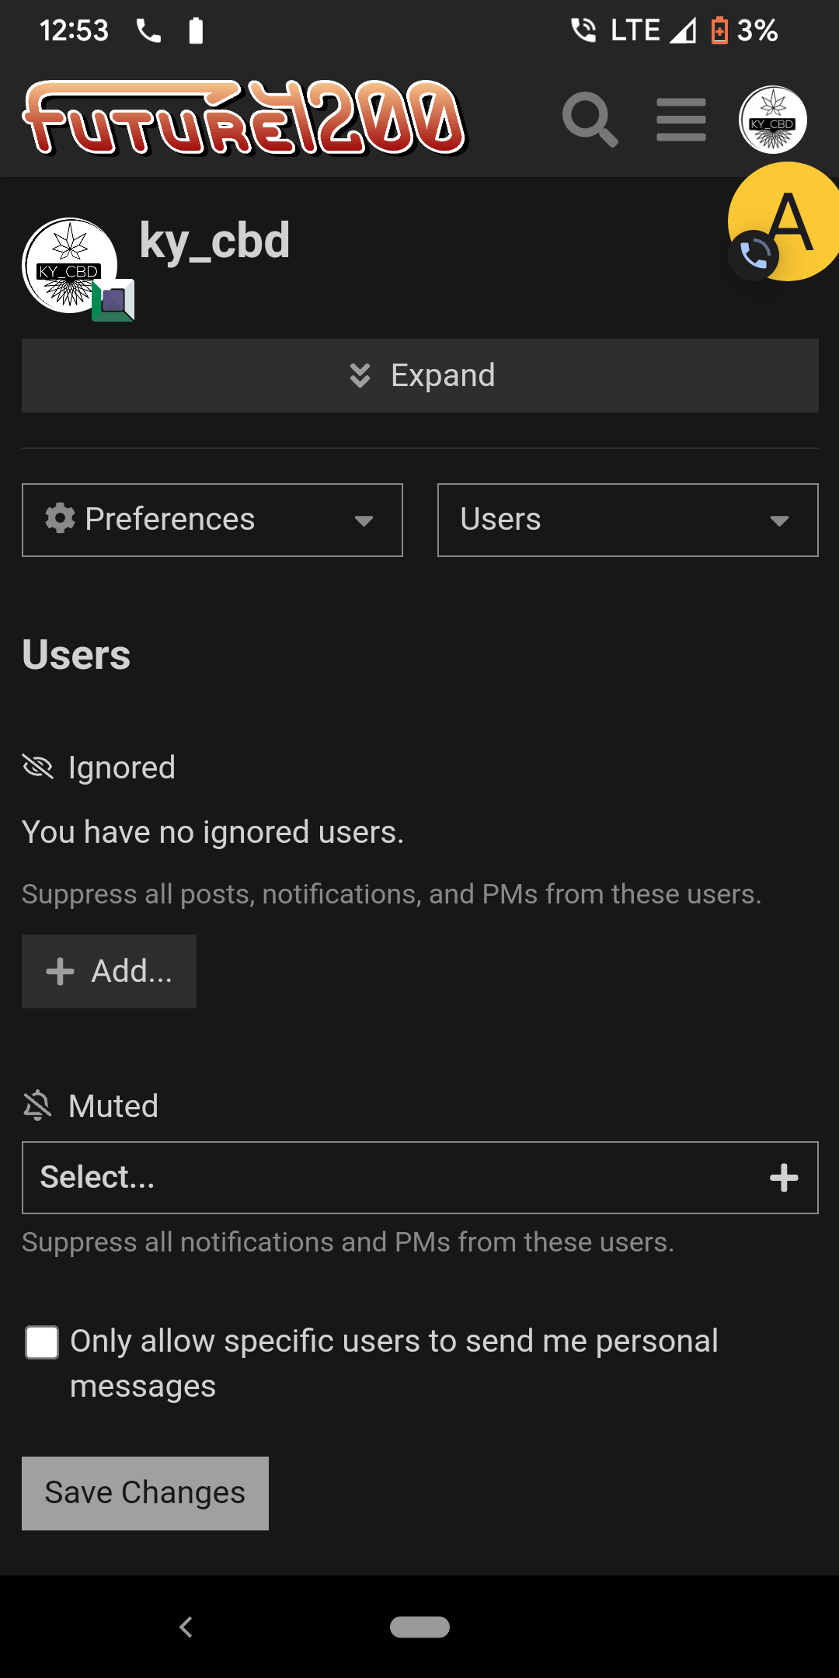Click the plus icon in Muted selector

(784, 1178)
